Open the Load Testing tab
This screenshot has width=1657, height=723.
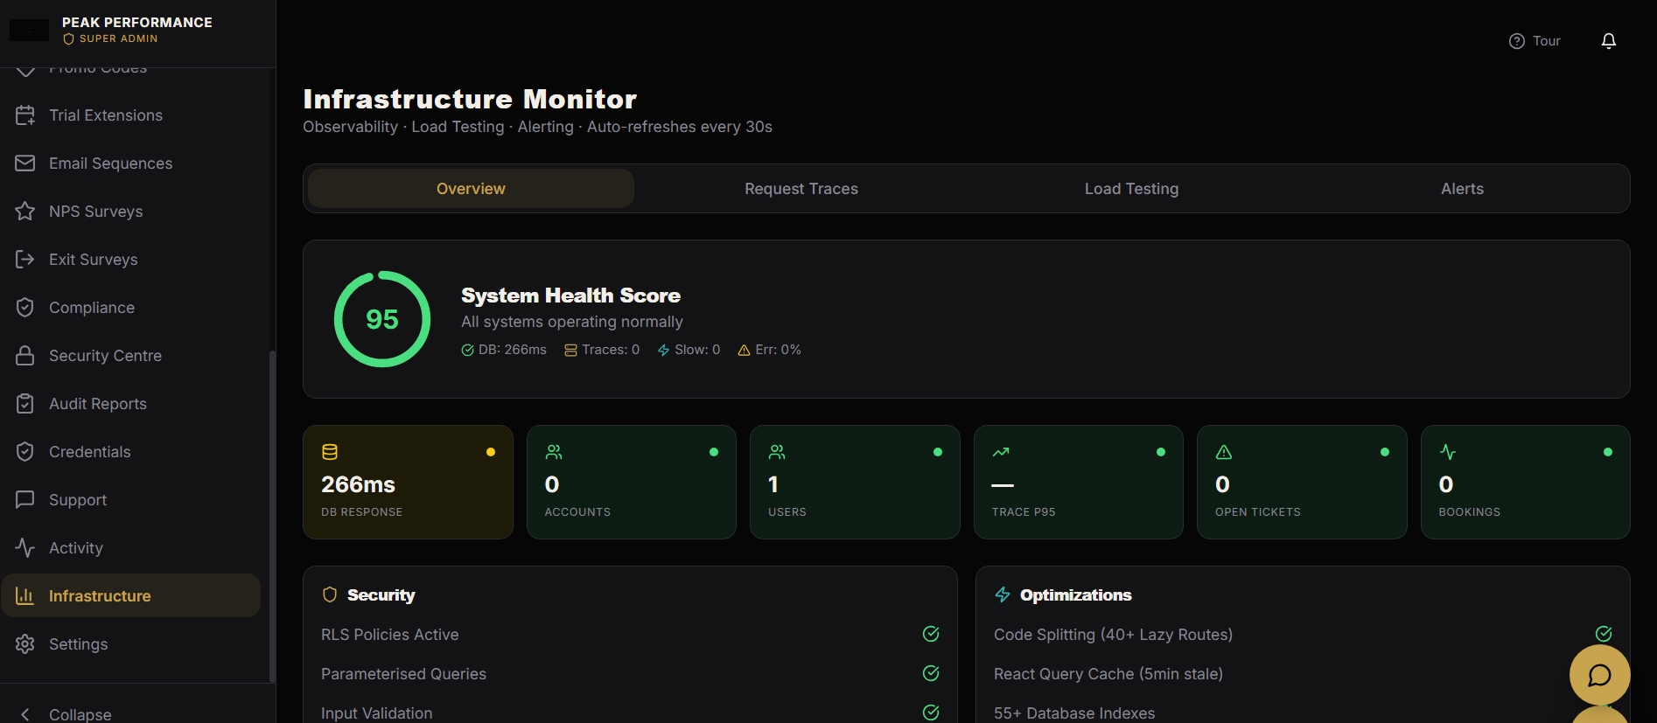[x=1132, y=189]
